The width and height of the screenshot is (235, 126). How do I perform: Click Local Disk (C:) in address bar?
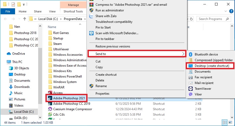48,19
